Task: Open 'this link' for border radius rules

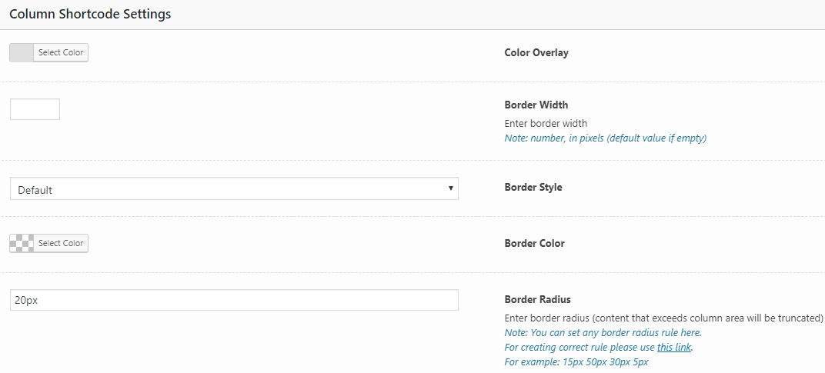Action: [x=674, y=347]
